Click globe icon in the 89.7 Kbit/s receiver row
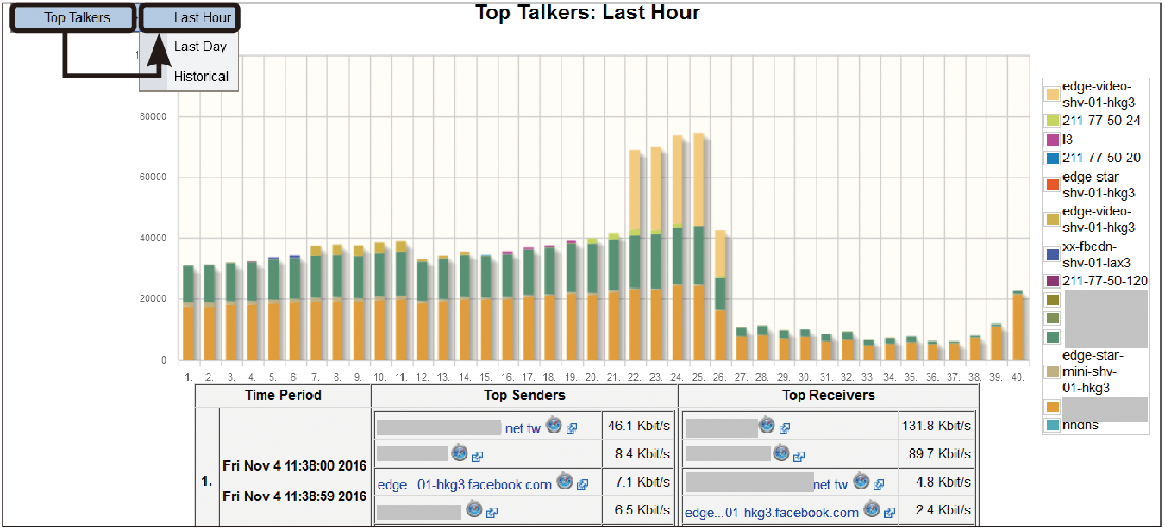Viewport: 1165px width, 530px height. pyautogui.click(x=781, y=452)
